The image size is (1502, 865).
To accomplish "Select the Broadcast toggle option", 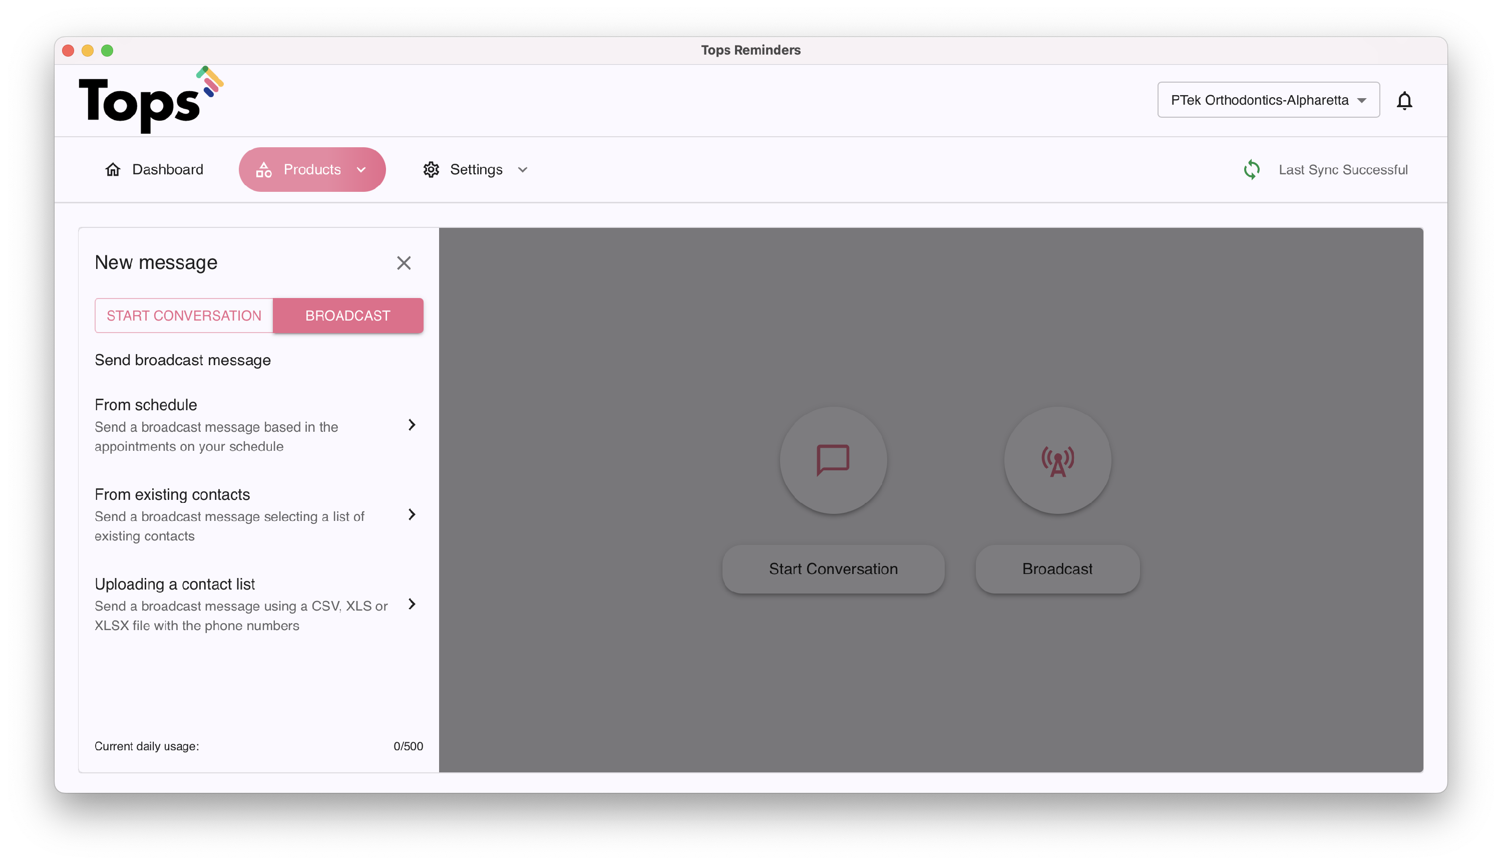I will (348, 316).
